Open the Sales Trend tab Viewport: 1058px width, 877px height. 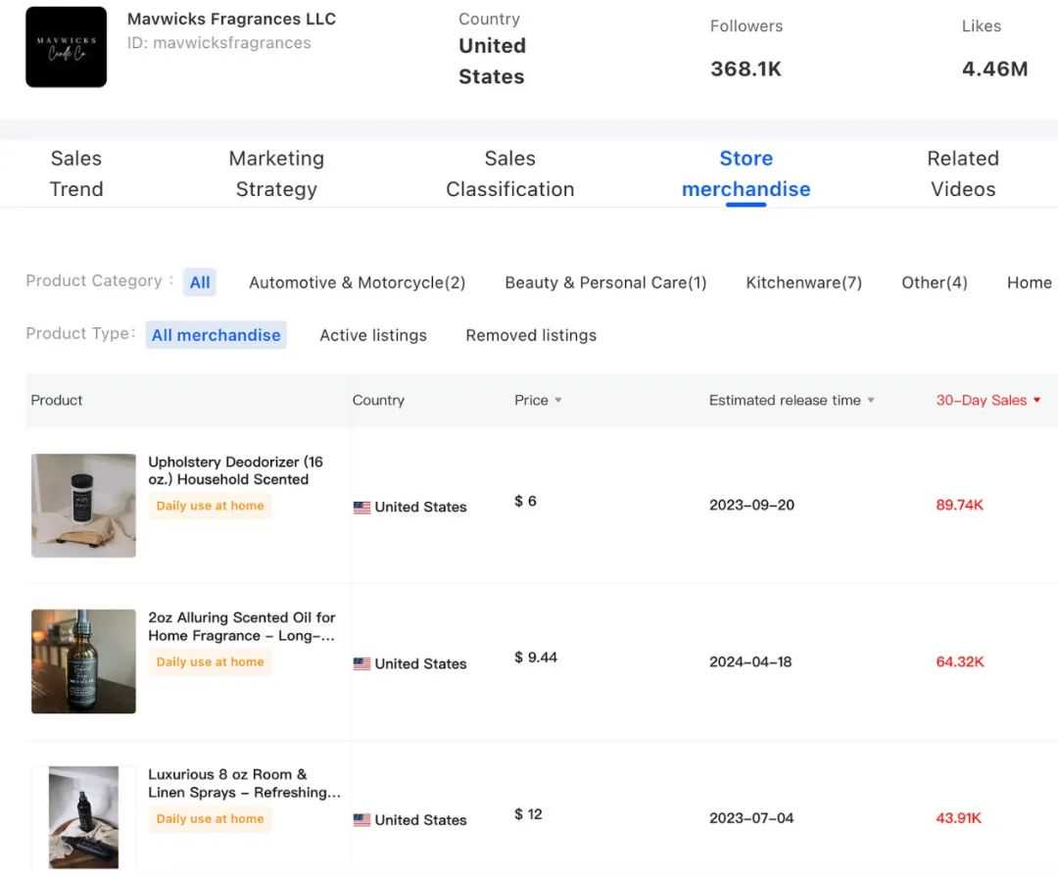pos(76,173)
